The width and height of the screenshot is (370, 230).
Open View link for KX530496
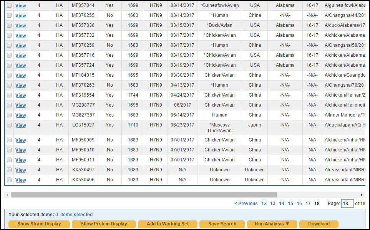tap(20, 180)
